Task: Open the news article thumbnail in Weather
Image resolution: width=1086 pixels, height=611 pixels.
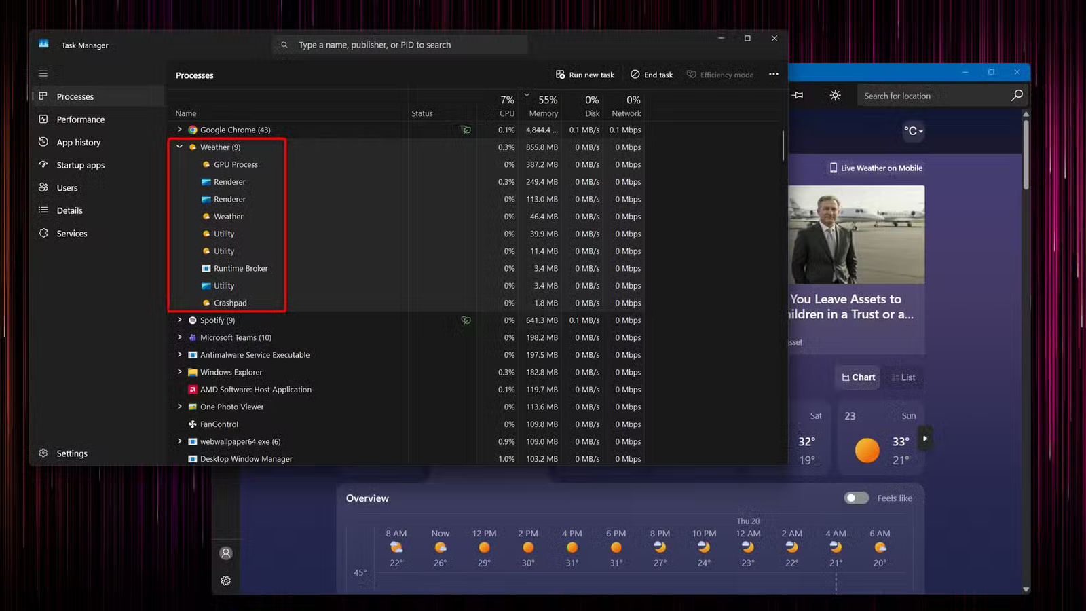Action: [x=856, y=235]
